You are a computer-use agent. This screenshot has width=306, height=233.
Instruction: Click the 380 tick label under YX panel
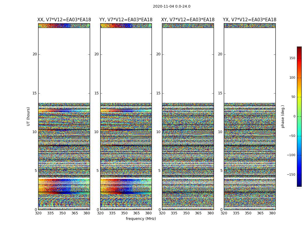[272, 213]
